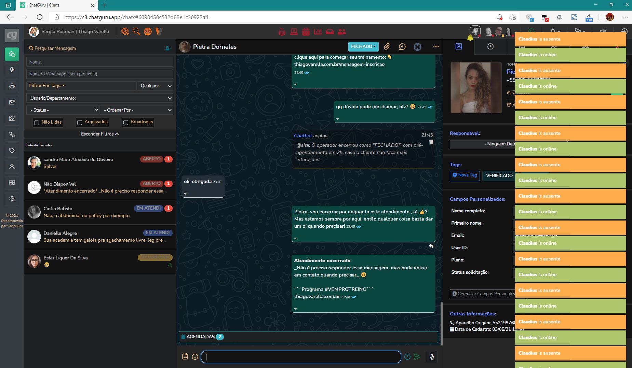Click the Nome filter input field

coord(100,62)
